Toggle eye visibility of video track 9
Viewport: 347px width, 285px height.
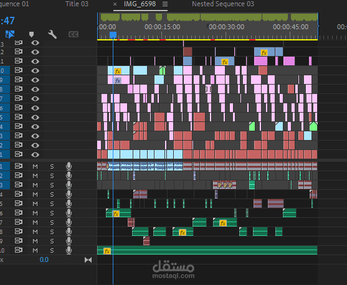point(35,80)
